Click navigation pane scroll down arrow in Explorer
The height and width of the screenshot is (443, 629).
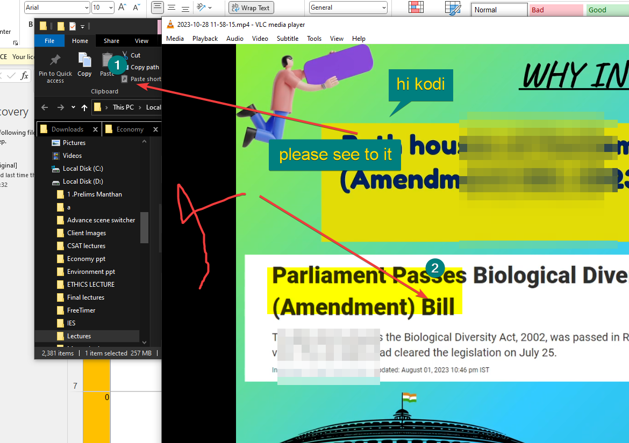[x=145, y=343]
